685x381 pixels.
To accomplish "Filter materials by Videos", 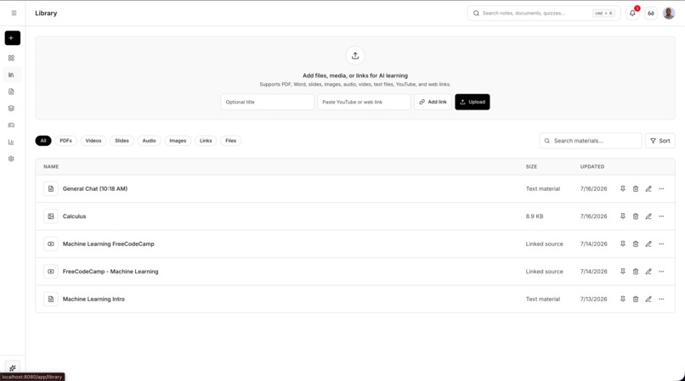I will 93,141.
